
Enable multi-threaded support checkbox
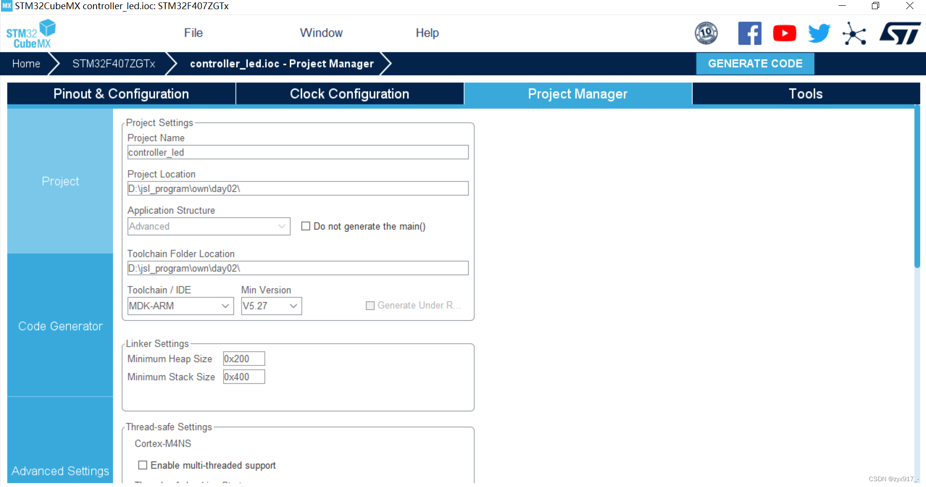tap(142, 465)
